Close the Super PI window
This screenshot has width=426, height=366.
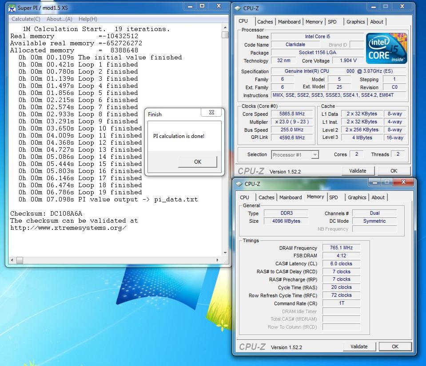point(219,6)
